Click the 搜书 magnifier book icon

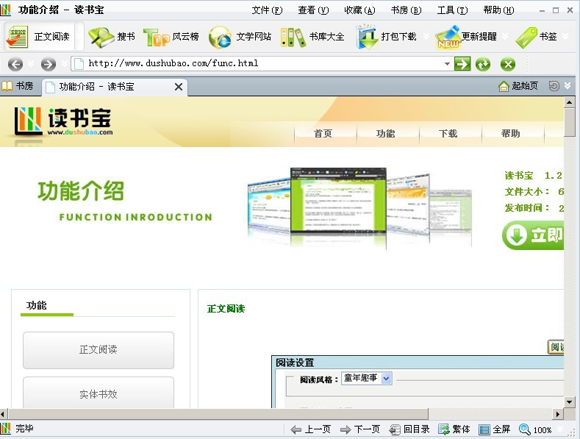tap(101, 37)
